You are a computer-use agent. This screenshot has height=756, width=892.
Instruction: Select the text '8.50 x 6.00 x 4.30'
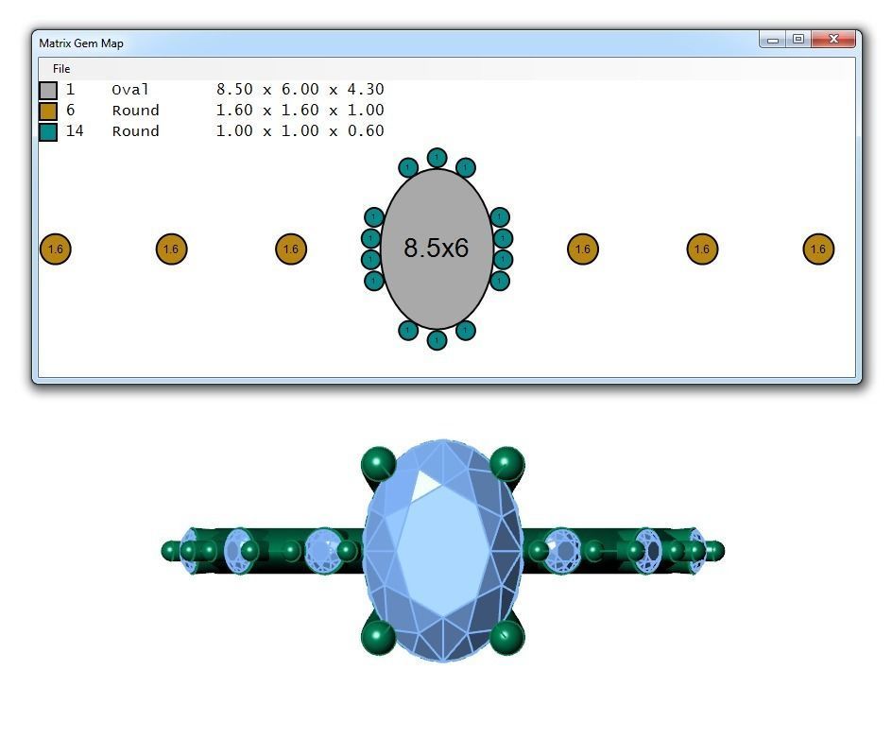click(x=300, y=90)
